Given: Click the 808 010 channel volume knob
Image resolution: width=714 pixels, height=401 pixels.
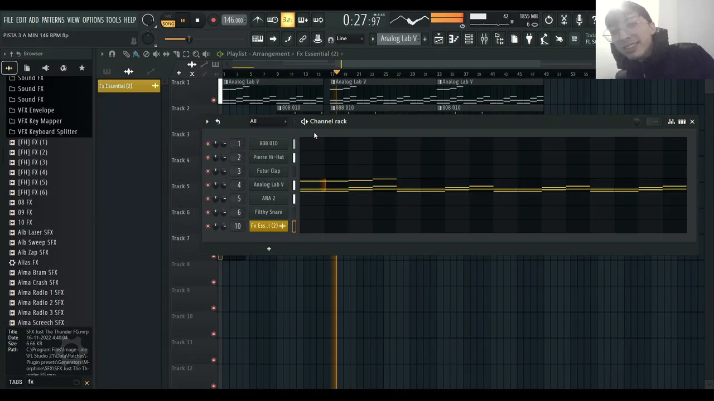Looking at the screenshot, I should (224, 144).
